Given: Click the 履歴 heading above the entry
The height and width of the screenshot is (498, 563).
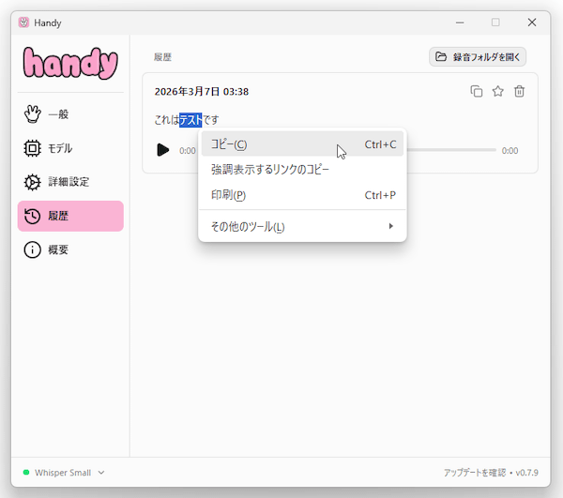Looking at the screenshot, I should [162, 57].
